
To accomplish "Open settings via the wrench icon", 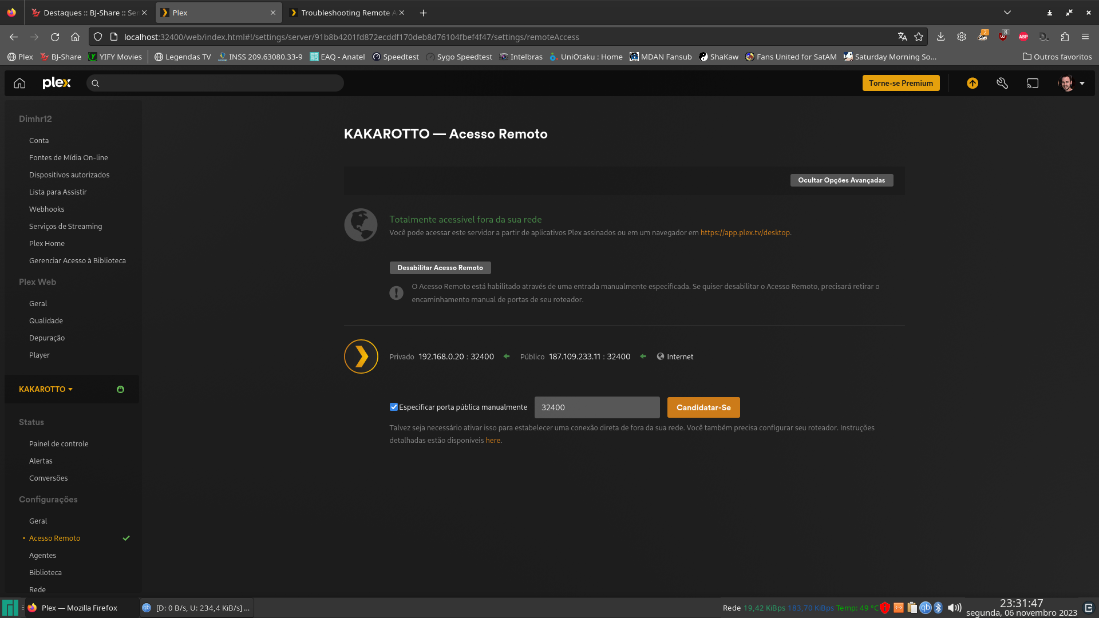I will [x=1002, y=83].
